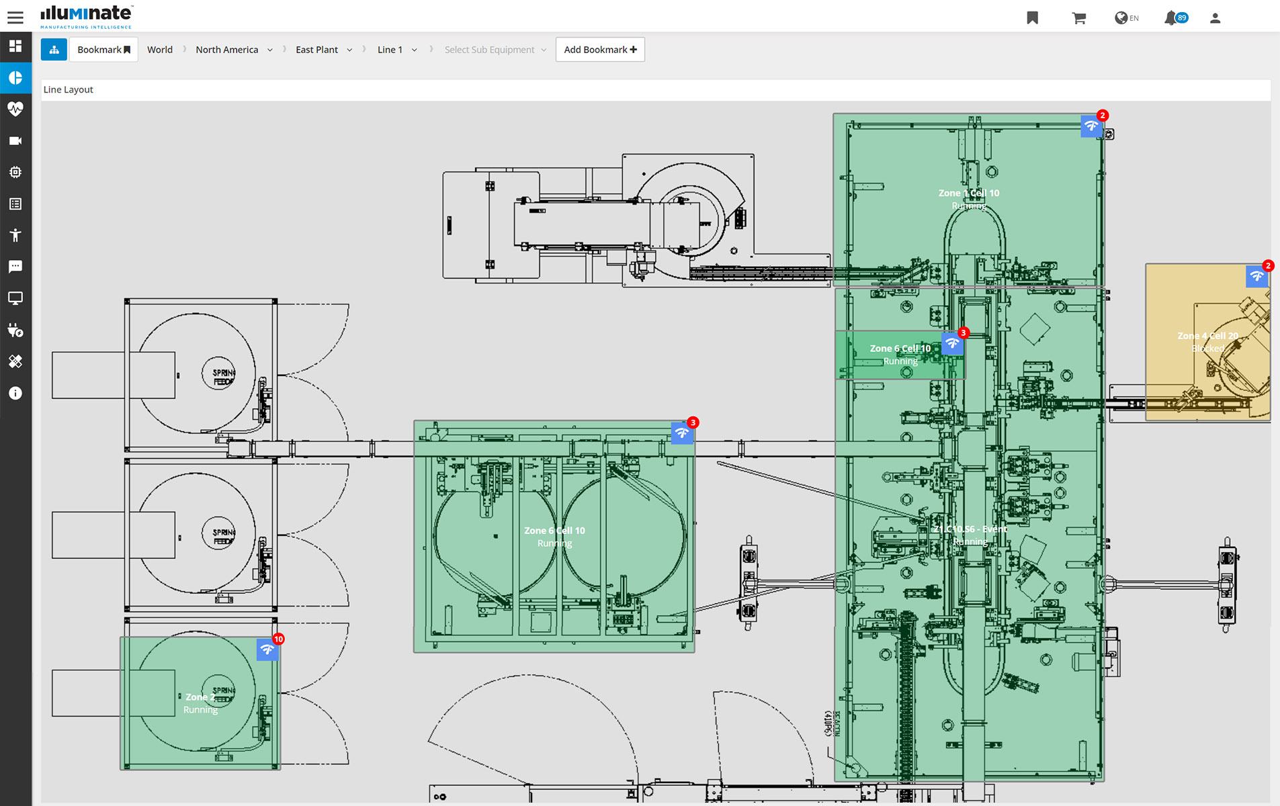The height and width of the screenshot is (806, 1280).
Task: Open the East Plant dropdown
Action: (x=324, y=49)
